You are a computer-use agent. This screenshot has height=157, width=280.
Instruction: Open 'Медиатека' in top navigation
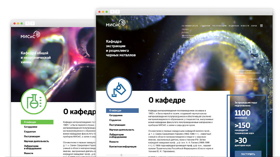pyautogui.click(x=234, y=26)
